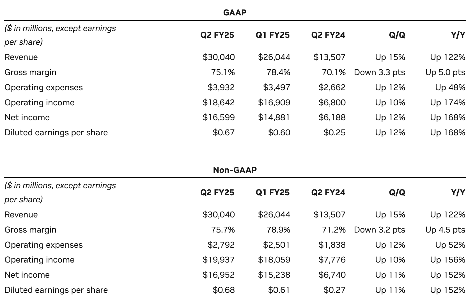Viewport: 473px width, 297px height.
Task: Click the Non-GAAP gross margin 71.2% cell
Action: pyautogui.click(x=334, y=230)
